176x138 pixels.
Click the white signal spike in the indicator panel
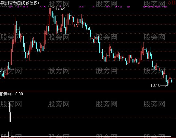[10, 117]
